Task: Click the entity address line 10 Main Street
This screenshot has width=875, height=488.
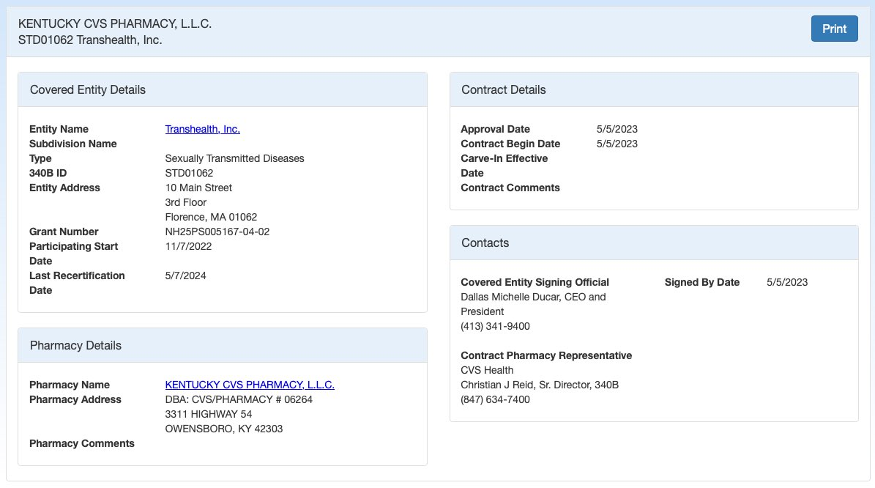Action: [198, 188]
